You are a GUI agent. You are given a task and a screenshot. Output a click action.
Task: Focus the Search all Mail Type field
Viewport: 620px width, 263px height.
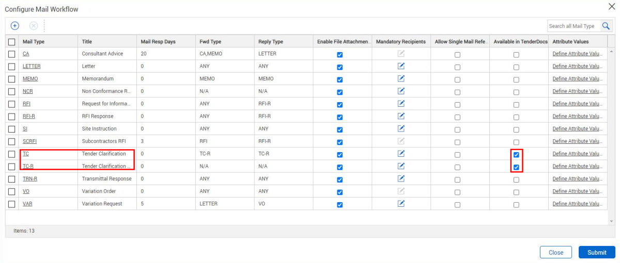tap(572, 26)
